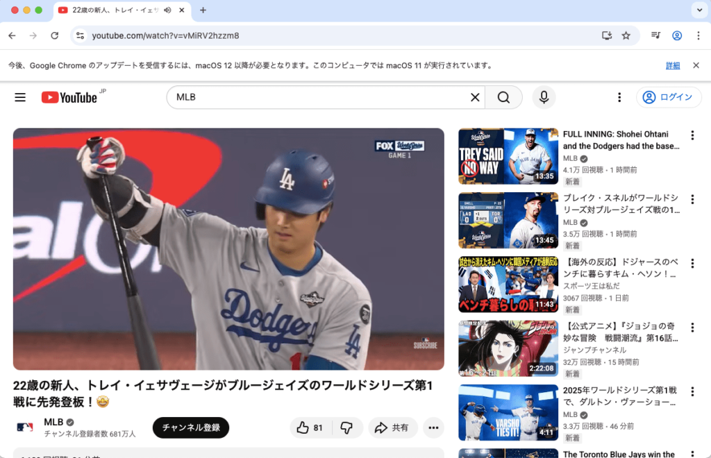Open the MLB channel name link
This screenshot has width=711, height=458.
[53, 422]
